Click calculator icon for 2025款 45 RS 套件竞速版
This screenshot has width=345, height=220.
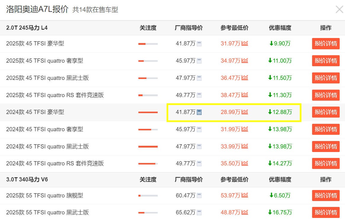199,95
